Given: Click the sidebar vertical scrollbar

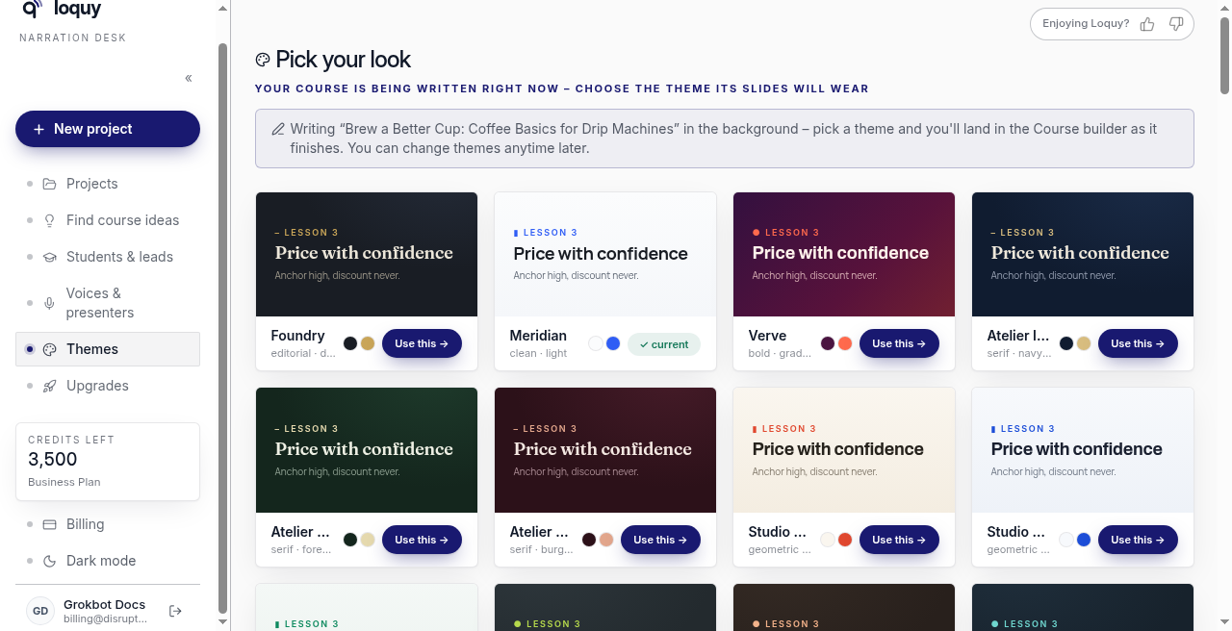Looking at the screenshot, I should 223,327.
